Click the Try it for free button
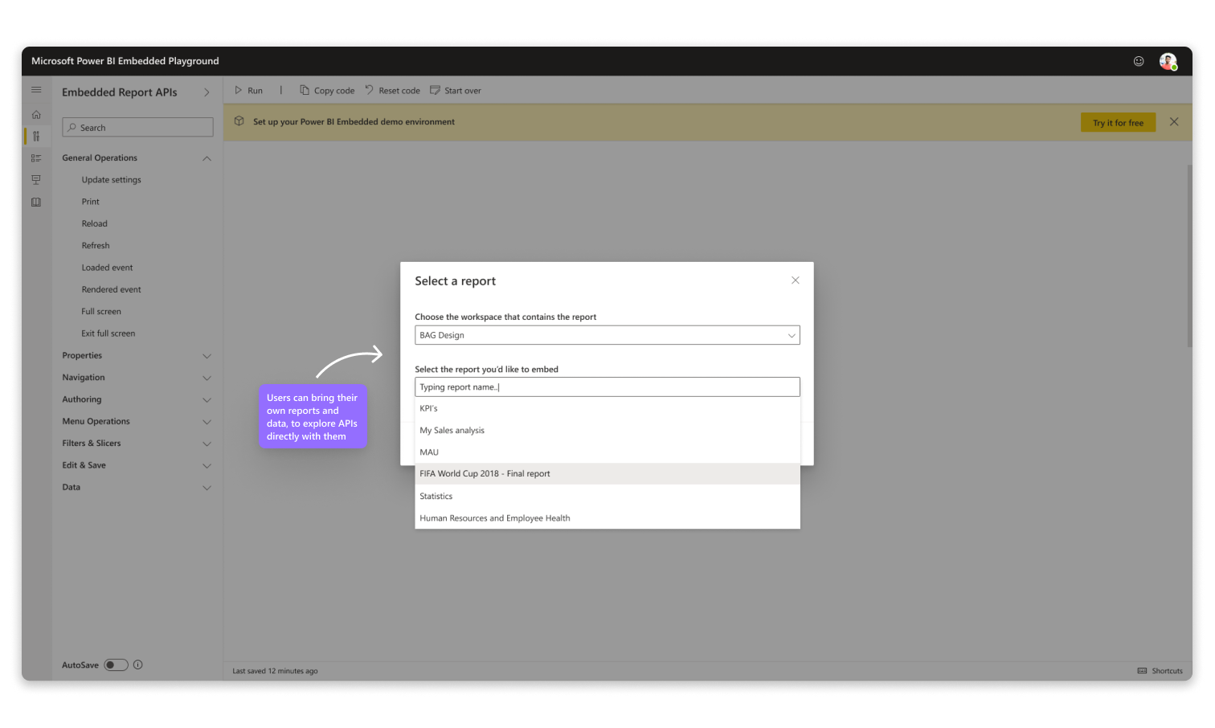Screen dimensions: 1215x728 click(x=1118, y=123)
